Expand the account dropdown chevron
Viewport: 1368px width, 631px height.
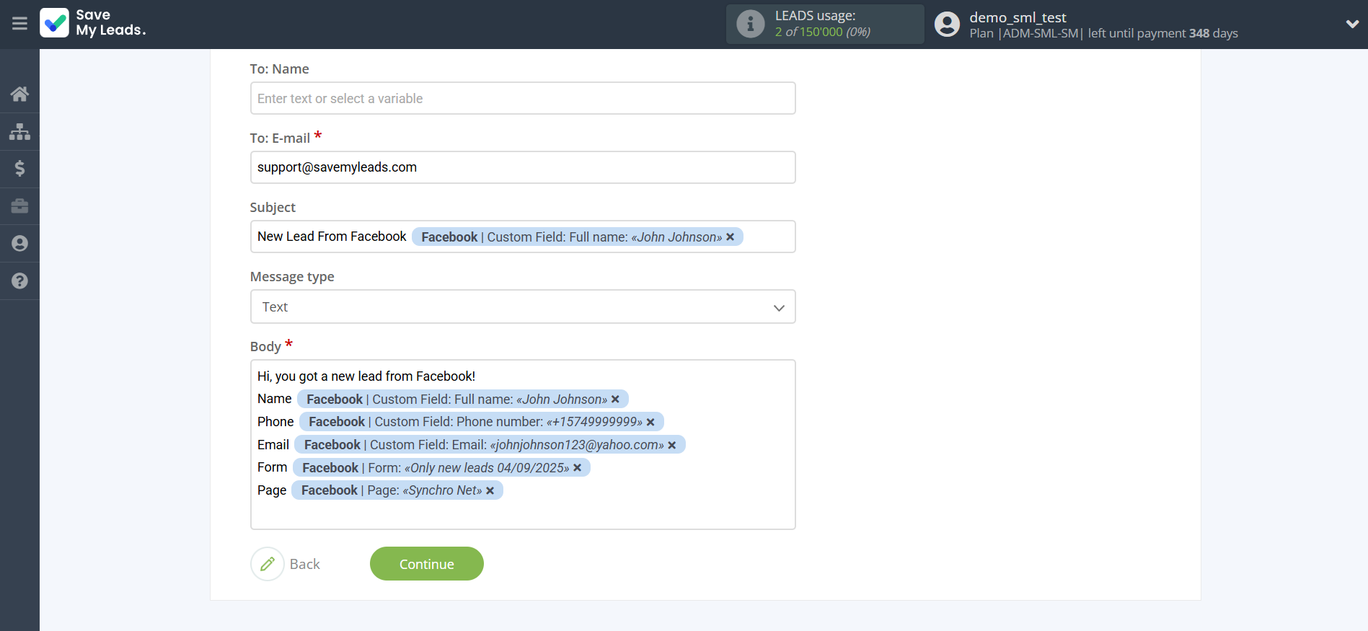(x=1351, y=24)
